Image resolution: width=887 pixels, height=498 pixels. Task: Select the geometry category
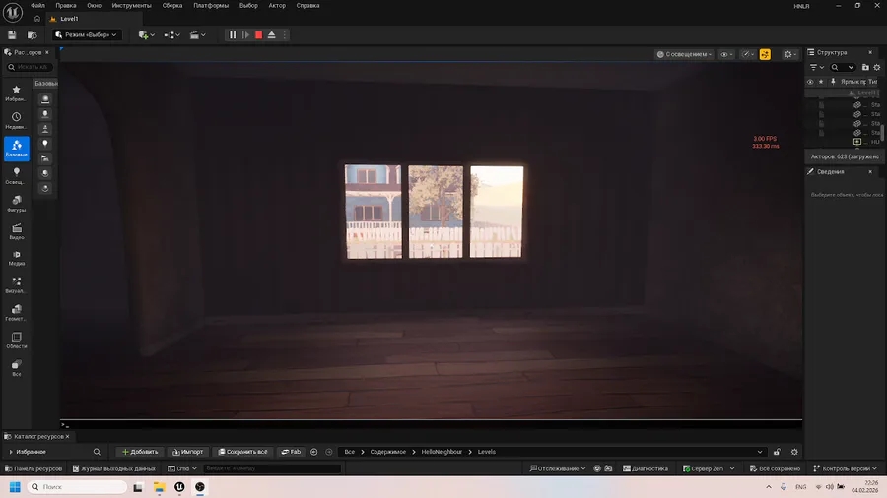(17, 313)
